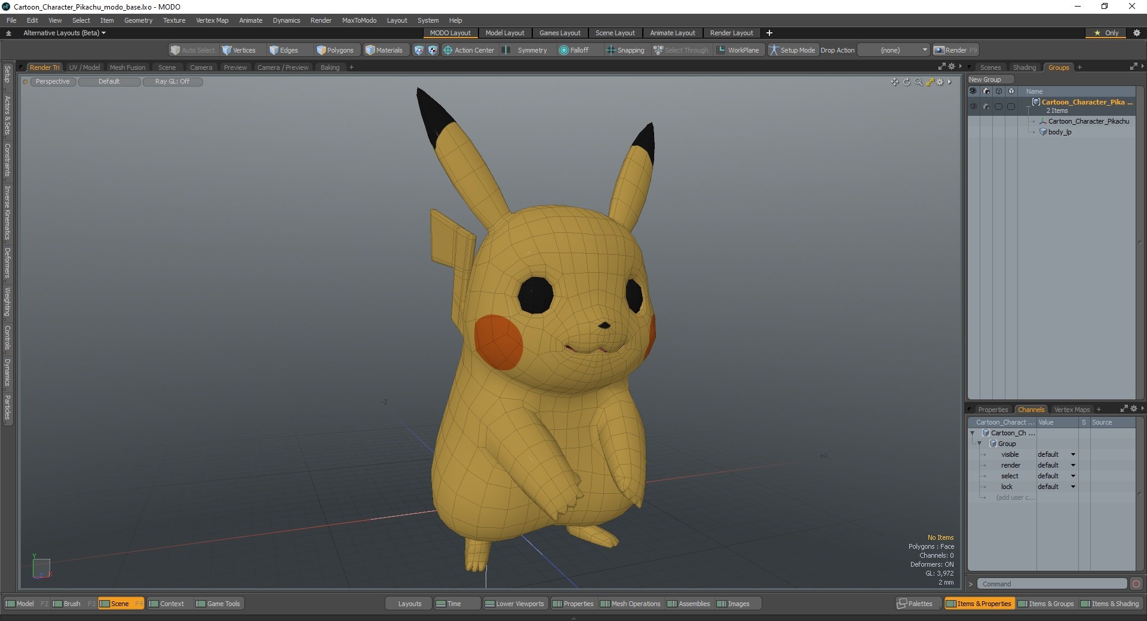The width and height of the screenshot is (1147, 621).
Task: Toggle render camera icon for Cartoon_Character_Pika group
Action: tap(986, 106)
